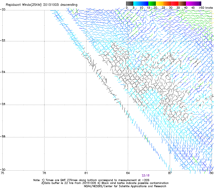214x188 pixels.
Task: Click the plot title 'Rapidsact Winds(25KM) 20151005 descending'
Action: (x=41, y=5)
